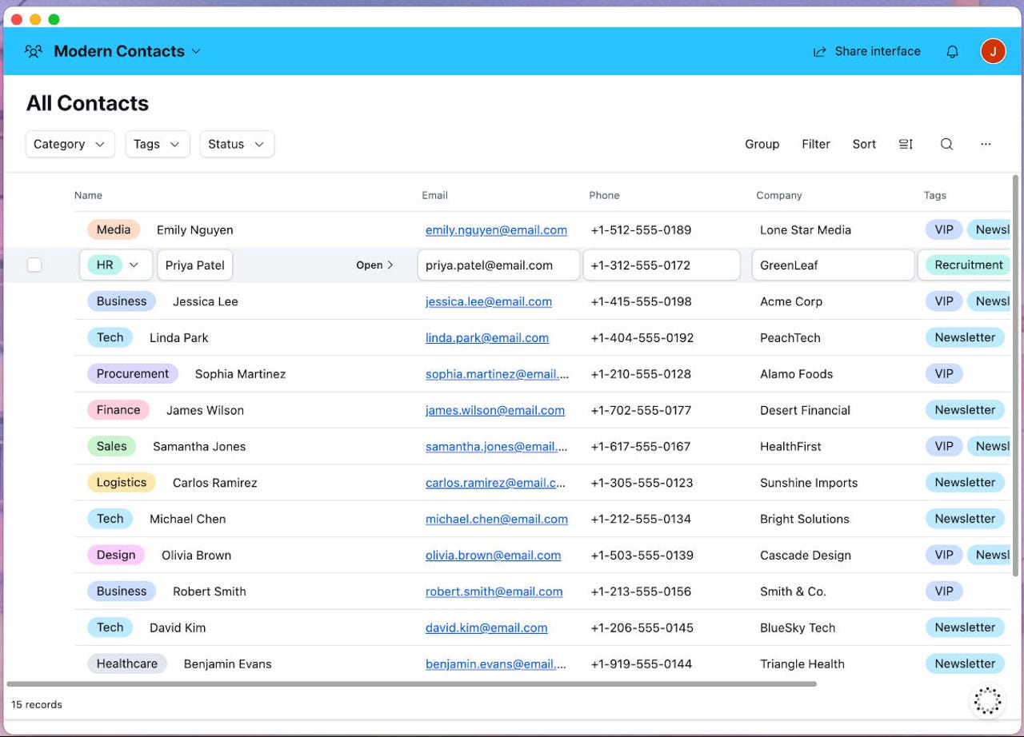
Task: Open the search magnifier icon
Action: tap(946, 144)
